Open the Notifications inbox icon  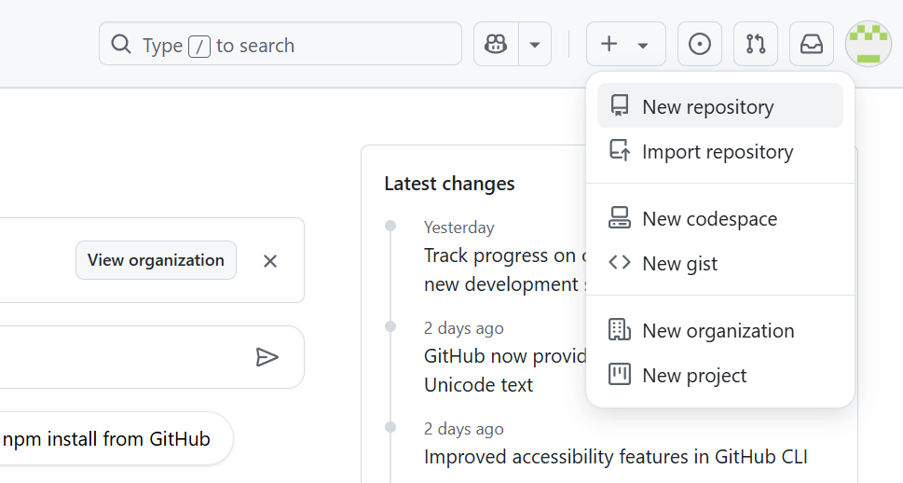click(812, 45)
